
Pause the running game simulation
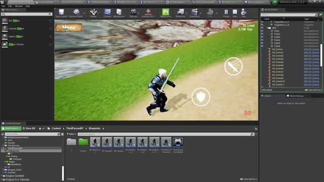[226, 13]
